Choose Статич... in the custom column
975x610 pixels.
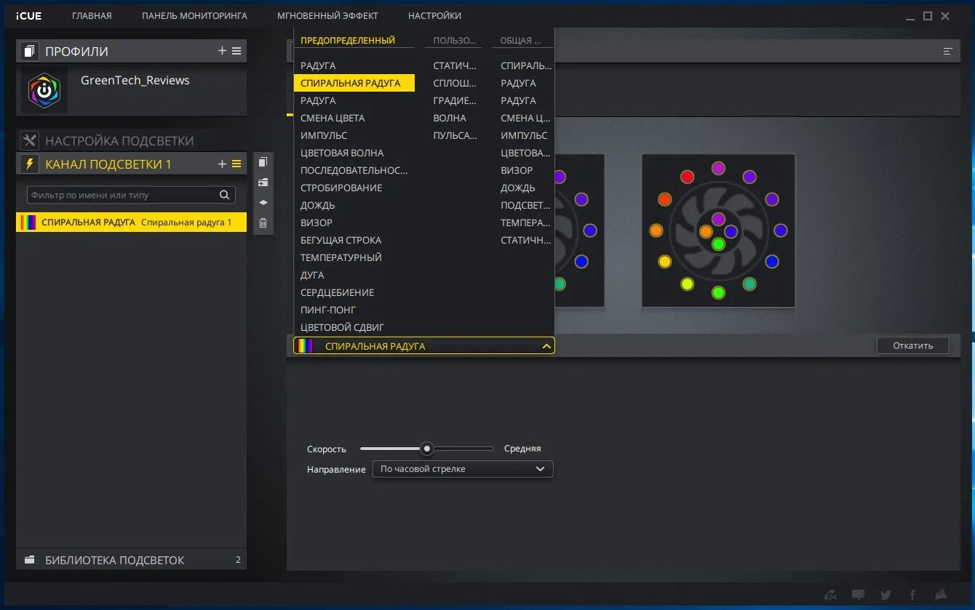pyautogui.click(x=455, y=65)
